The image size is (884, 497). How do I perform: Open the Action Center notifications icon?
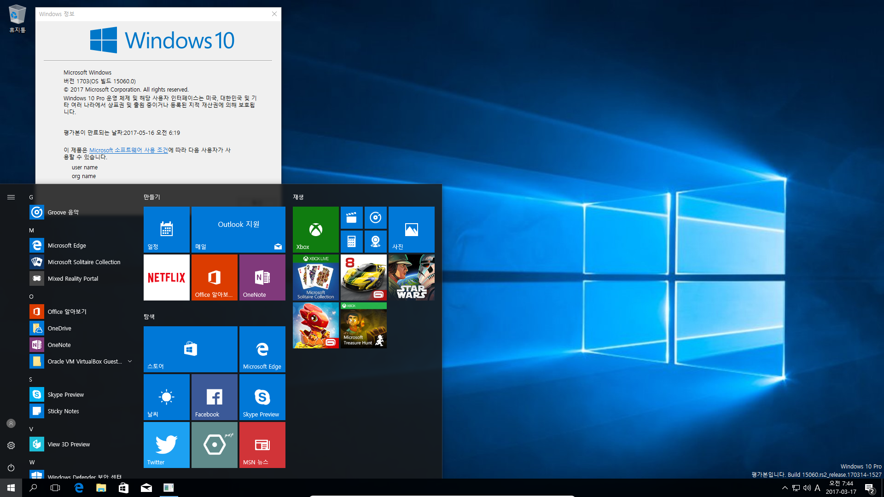[870, 488]
